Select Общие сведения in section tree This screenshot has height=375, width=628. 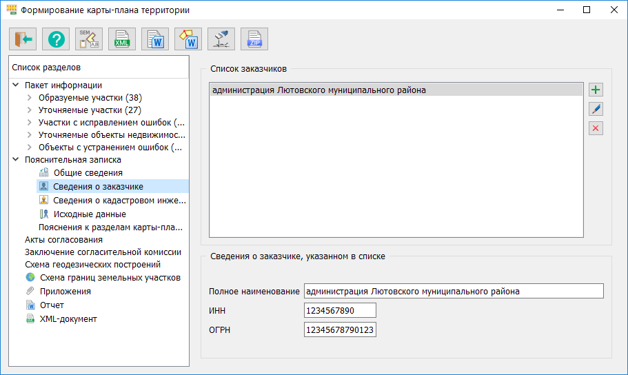88,173
